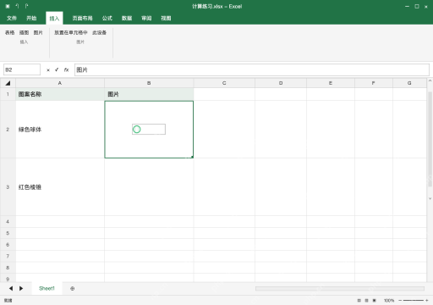This screenshot has height=305, width=433.
Task: Select column B header
Action: click(149, 83)
